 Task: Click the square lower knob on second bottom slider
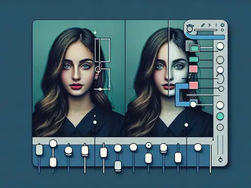coord(53,162)
